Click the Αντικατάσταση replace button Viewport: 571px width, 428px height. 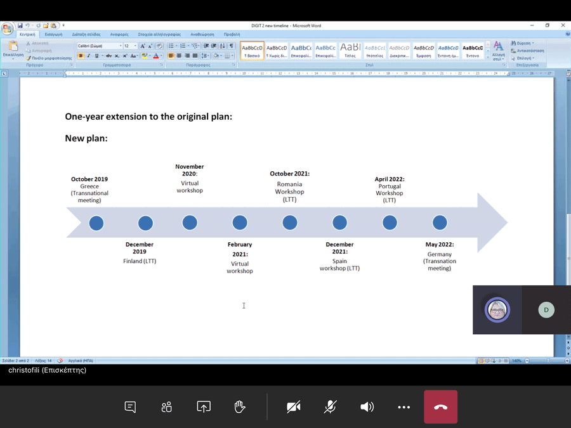click(x=530, y=51)
